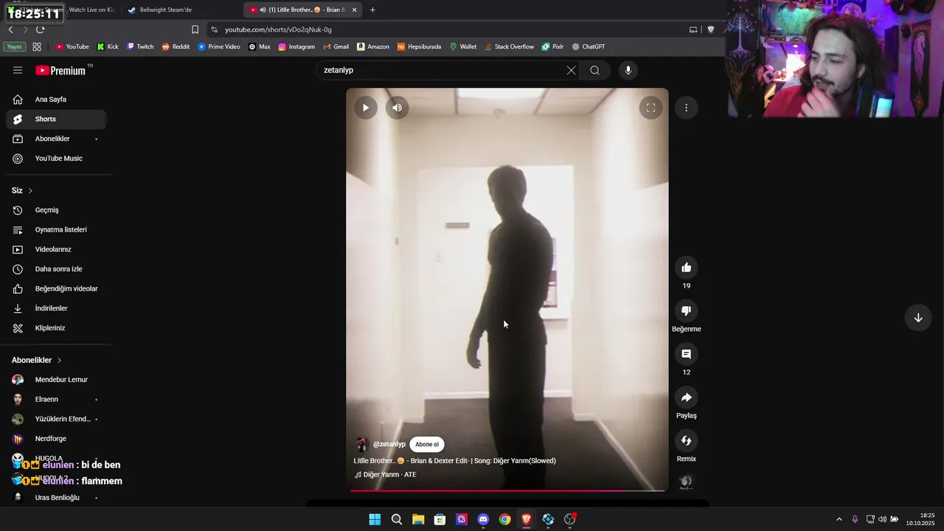This screenshot has height=531, width=944.
Task: Open Yüzüklerin Efend... channel
Action: pyautogui.click(x=55, y=419)
